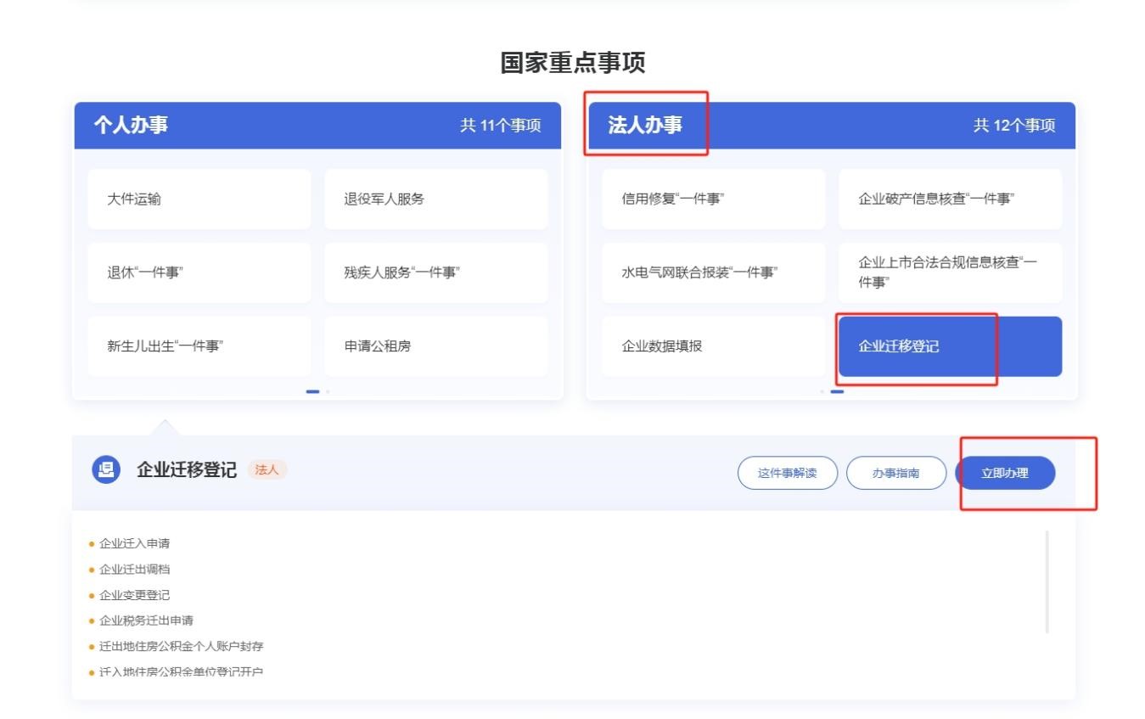This screenshot has height=719, width=1145.
Task: Open the 办事指南 guide button
Action: tap(895, 473)
